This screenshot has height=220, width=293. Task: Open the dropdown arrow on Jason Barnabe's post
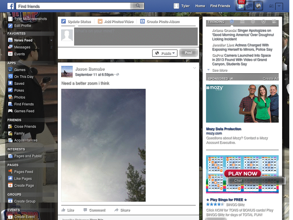coord(195,68)
